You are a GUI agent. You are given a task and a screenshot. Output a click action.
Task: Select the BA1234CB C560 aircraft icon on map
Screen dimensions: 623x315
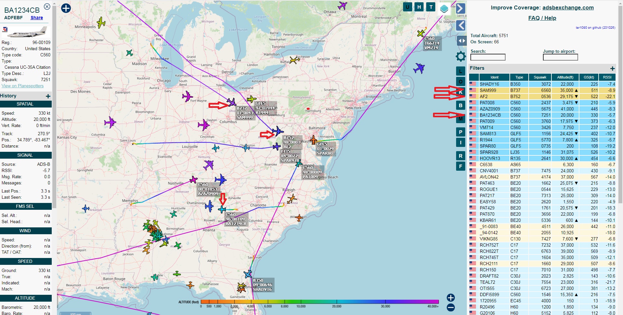222,209
